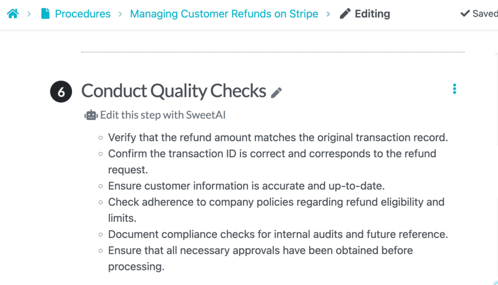498x285 pixels.
Task: Click the Procedures document icon
Action: pyautogui.click(x=45, y=14)
